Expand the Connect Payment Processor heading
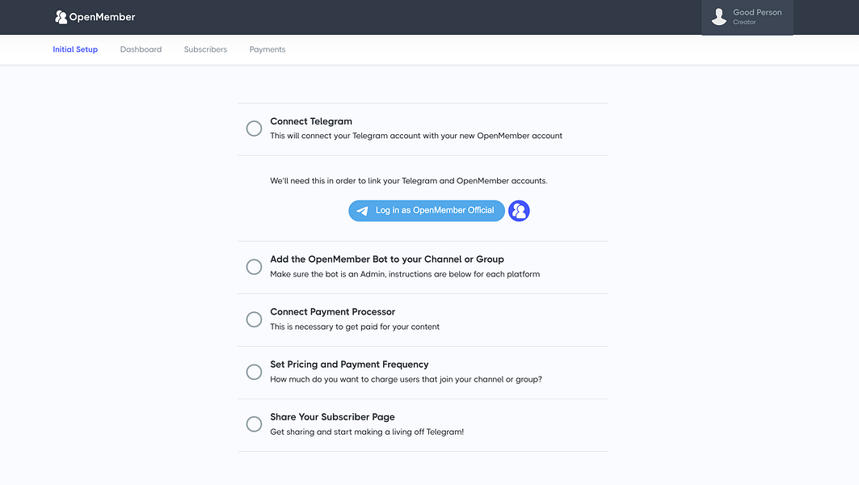This screenshot has width=859, height=485. point(333,312)
